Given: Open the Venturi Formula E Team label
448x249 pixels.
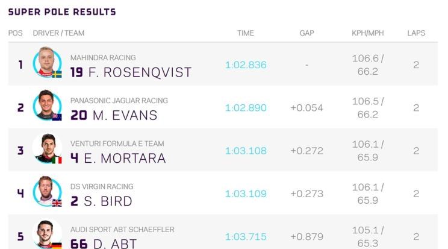Looking at the screenshot, I should point(117,143).
